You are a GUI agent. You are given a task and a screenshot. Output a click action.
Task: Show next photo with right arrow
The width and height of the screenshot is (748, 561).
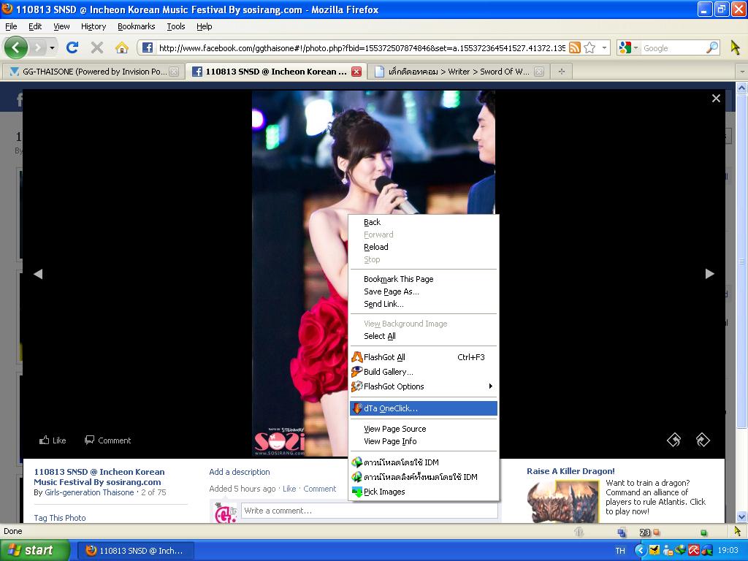click(x=709, y=274)
